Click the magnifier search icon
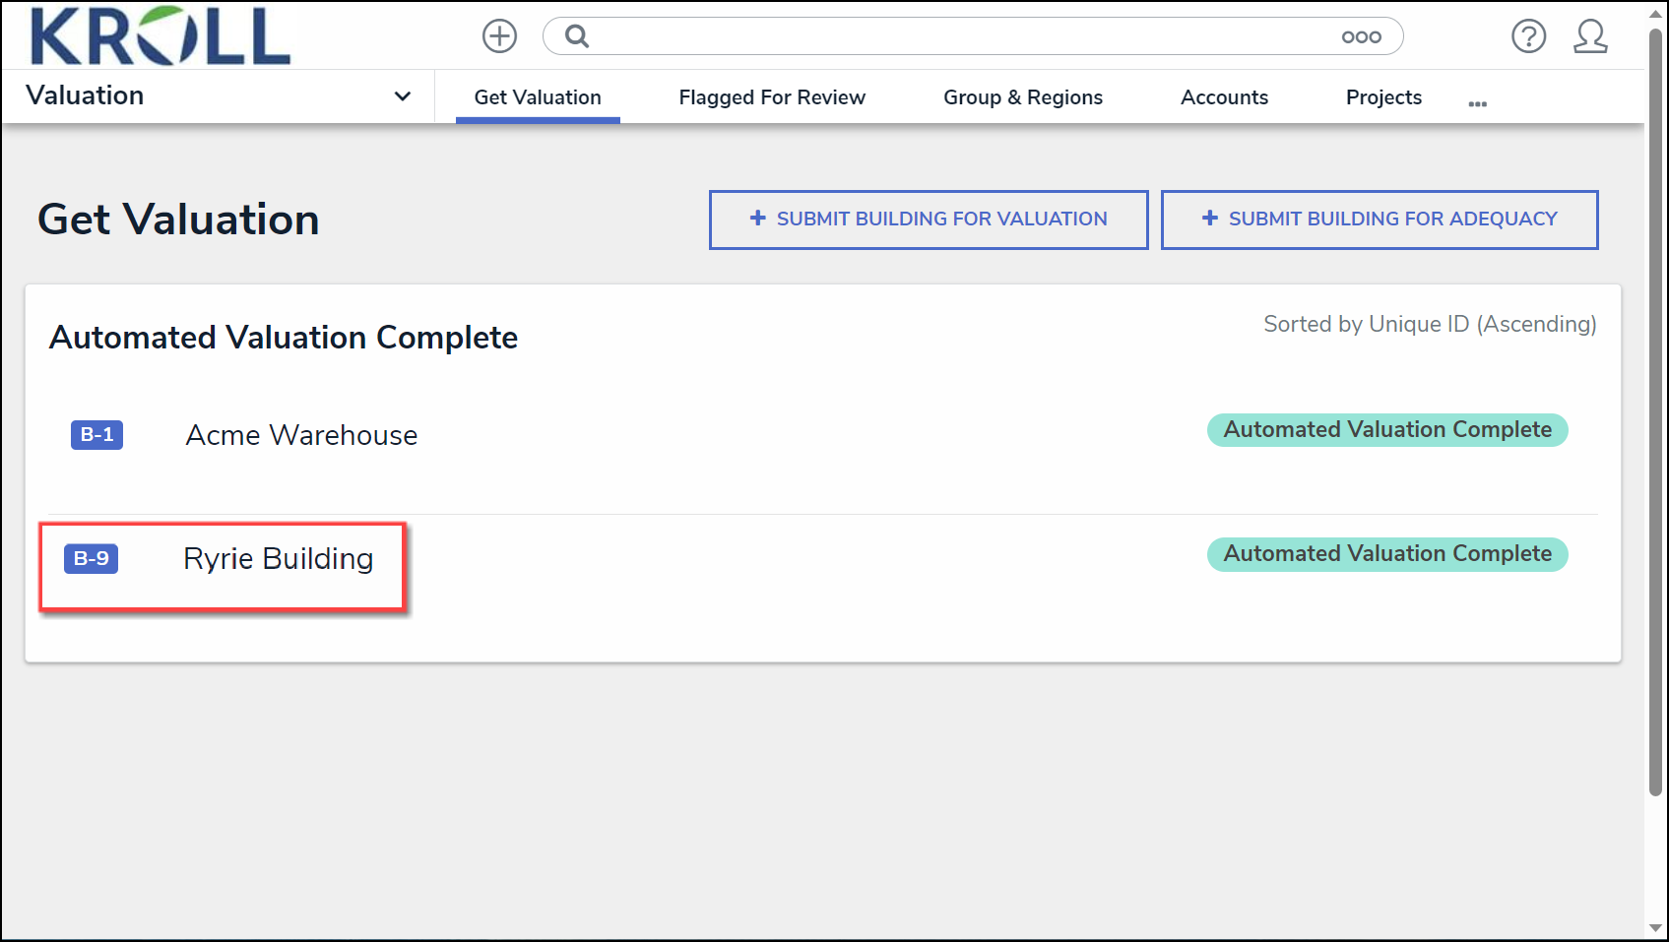The height and width of the screenshot is (942, 1669). point(577,36)
